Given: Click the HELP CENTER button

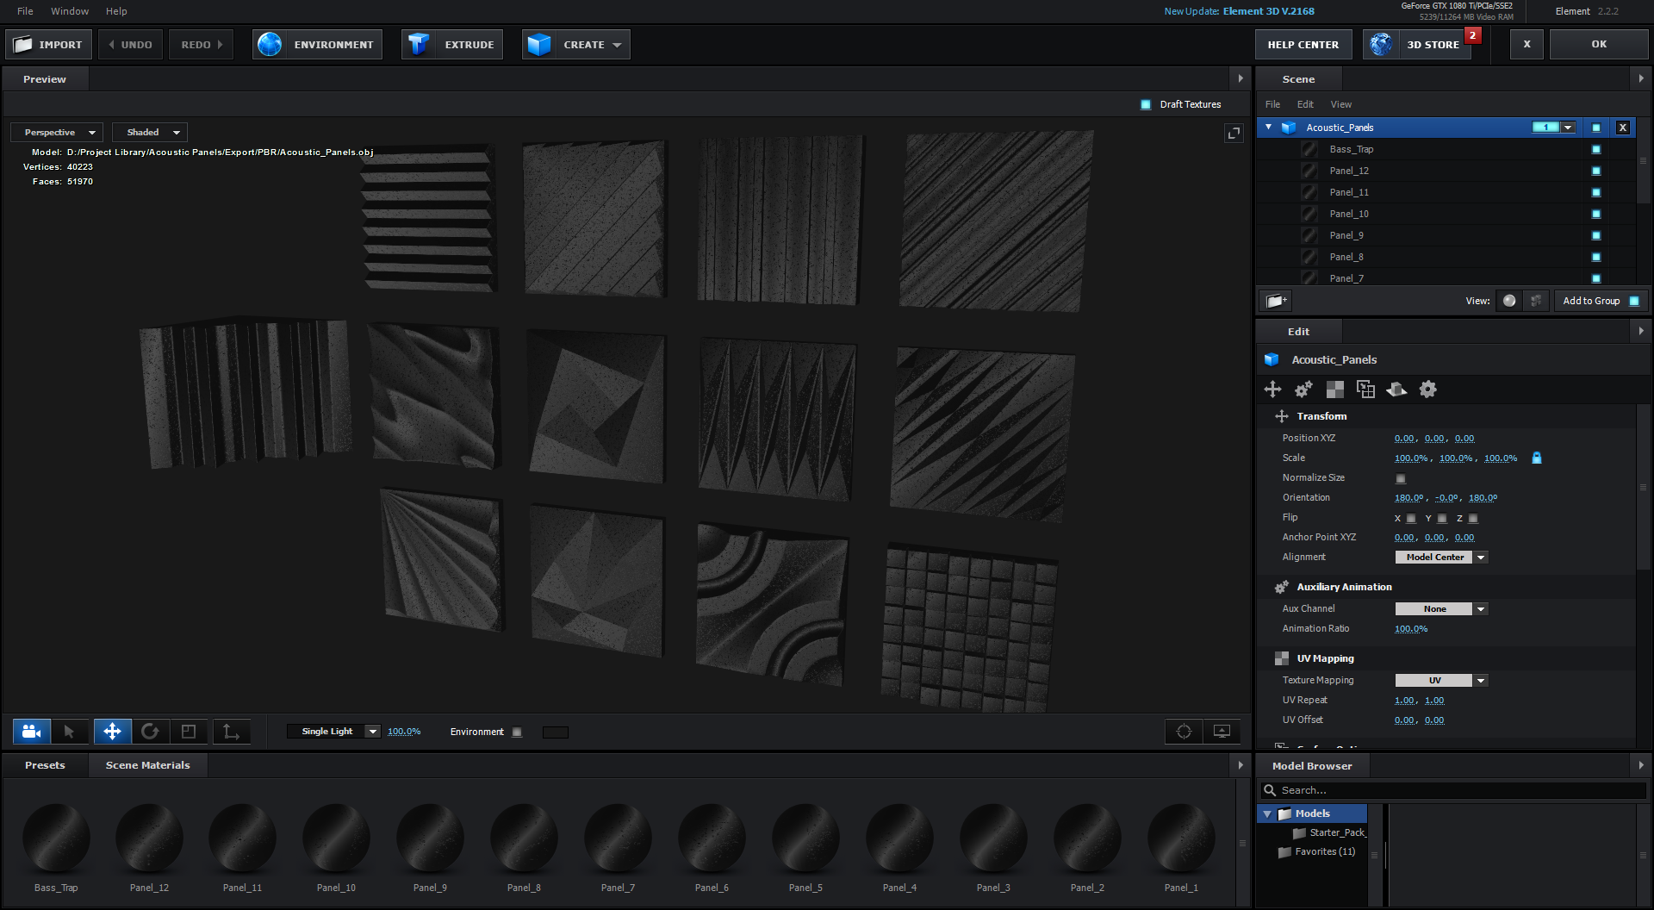Looking at the screenshot, I should click(1303, 45).
